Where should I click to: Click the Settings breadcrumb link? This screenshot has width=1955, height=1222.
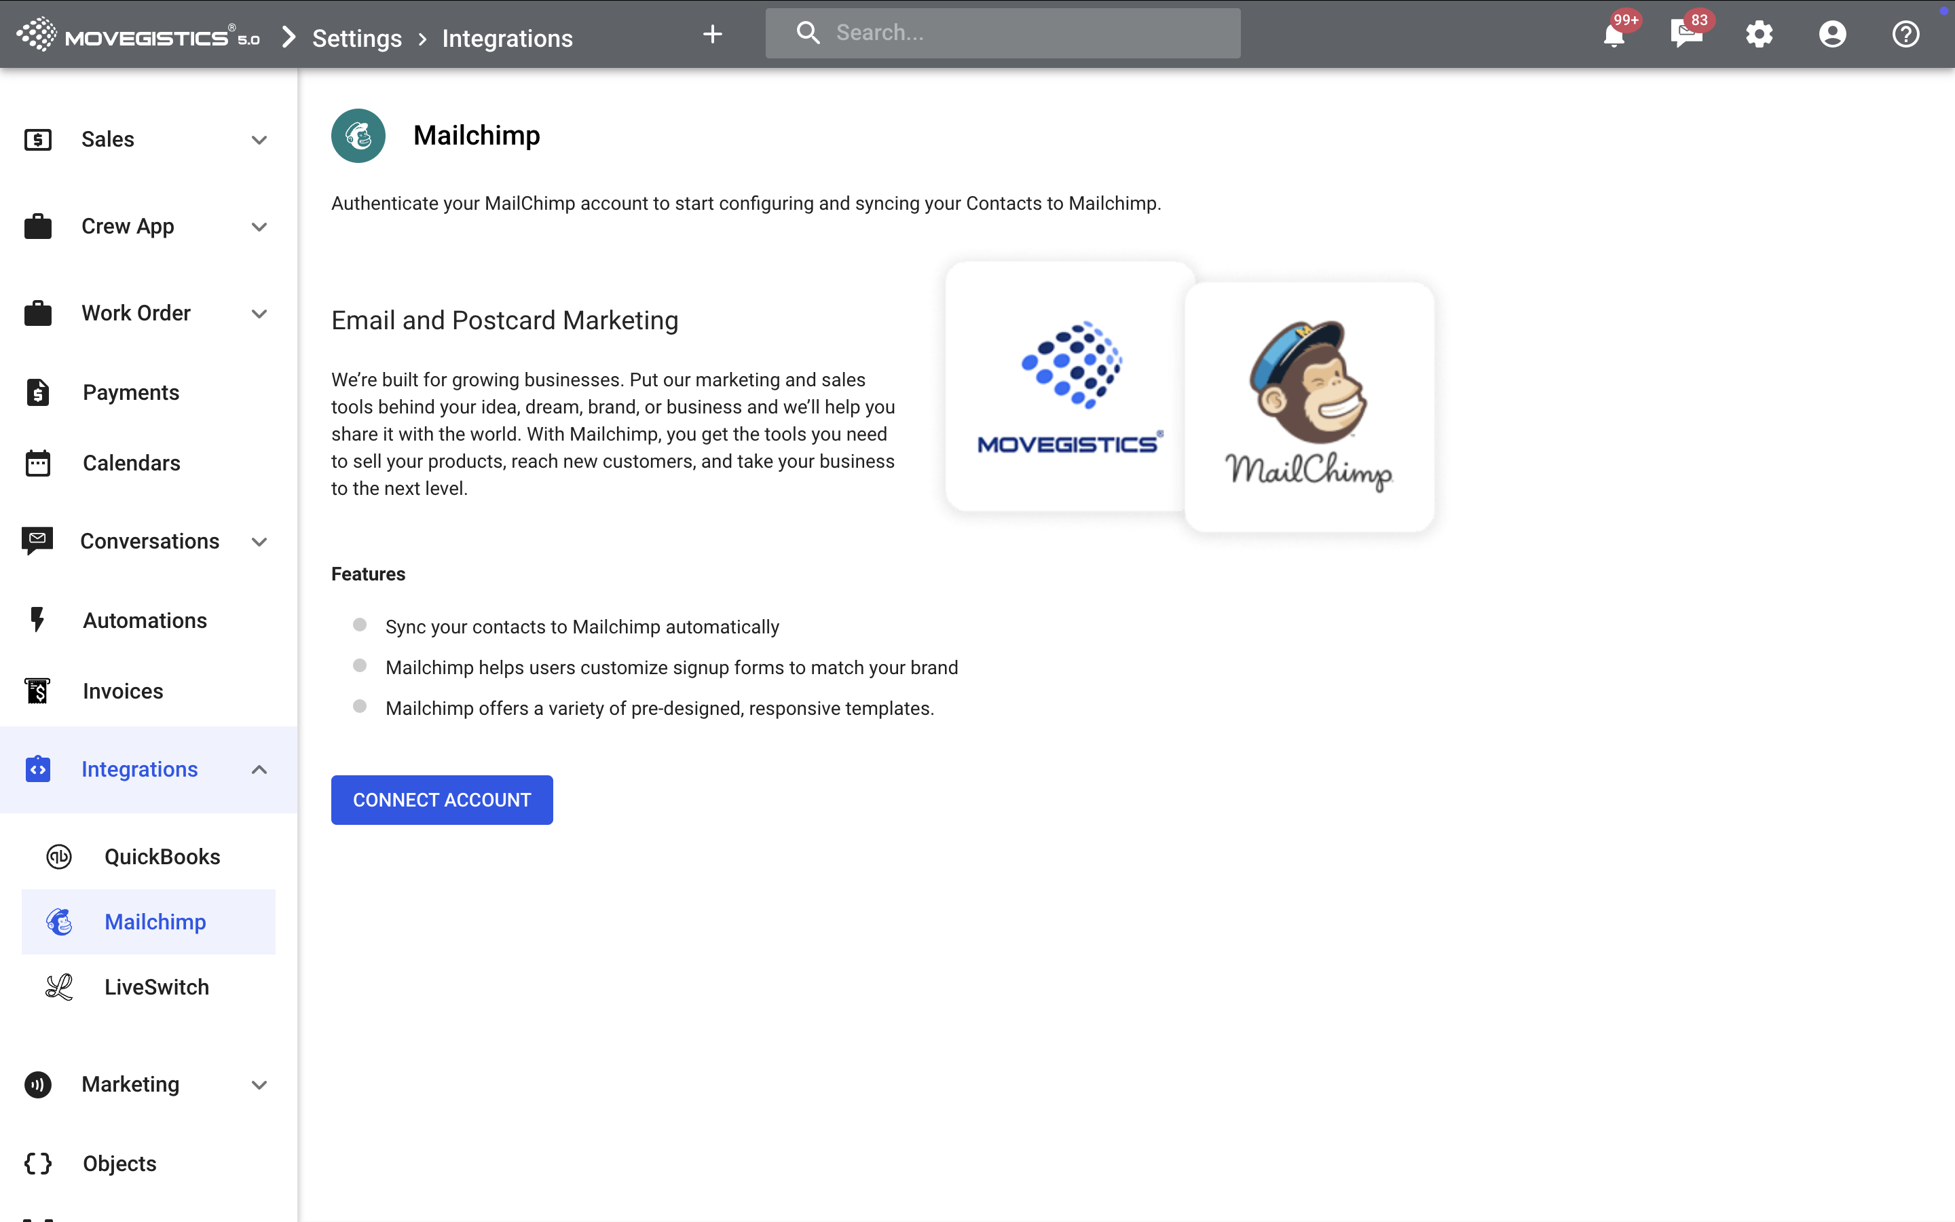tap(356, 38)
